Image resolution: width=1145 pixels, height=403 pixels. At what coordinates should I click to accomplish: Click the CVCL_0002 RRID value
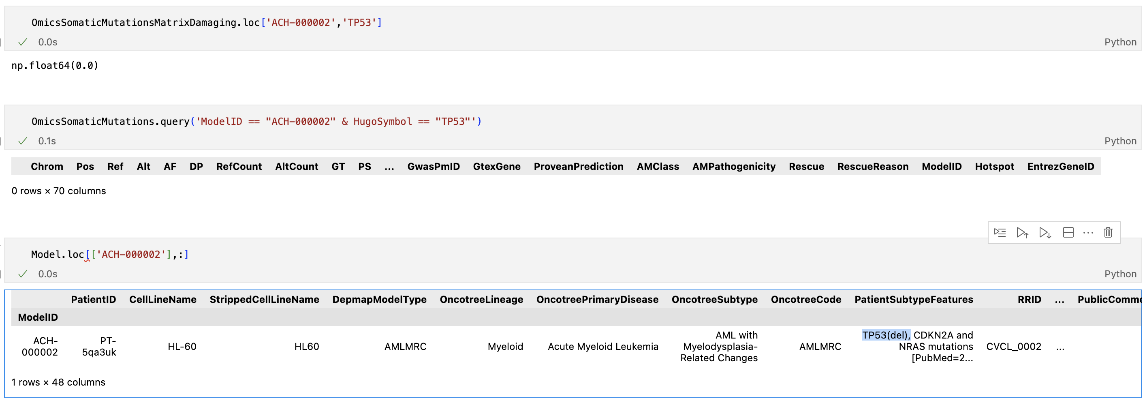(1013, 347)
